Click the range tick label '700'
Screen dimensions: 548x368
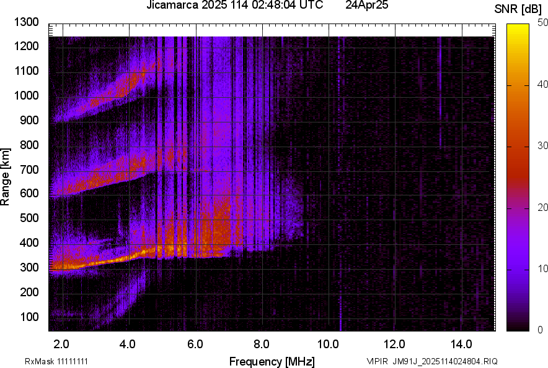click(29, 169)
